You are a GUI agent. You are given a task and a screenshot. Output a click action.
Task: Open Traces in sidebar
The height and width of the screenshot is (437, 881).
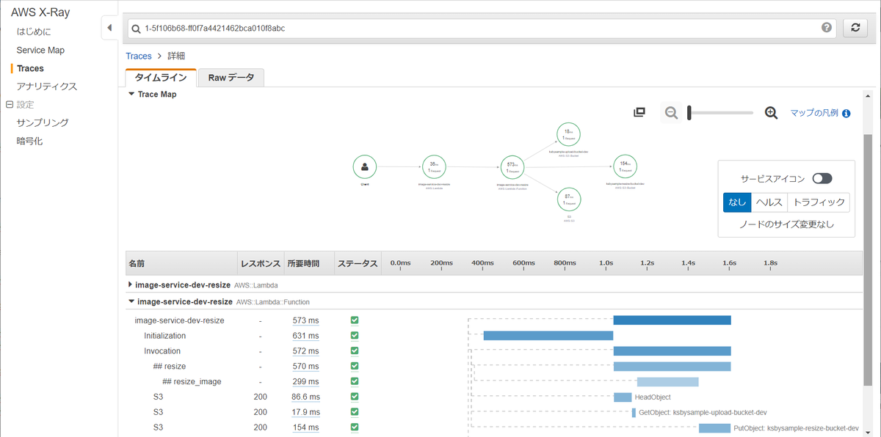click(30, 68)
